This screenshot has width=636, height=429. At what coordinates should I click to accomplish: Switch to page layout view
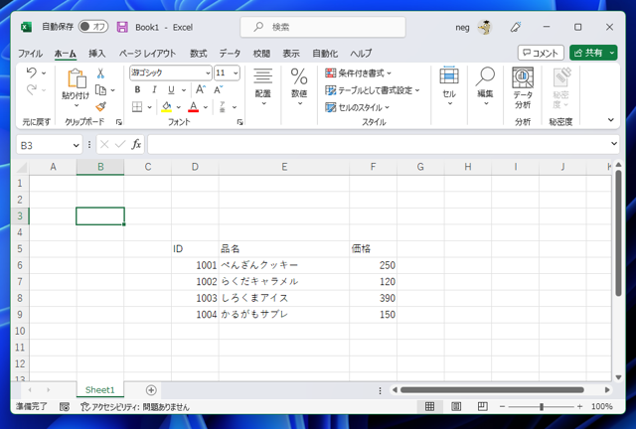pos(456,406)
